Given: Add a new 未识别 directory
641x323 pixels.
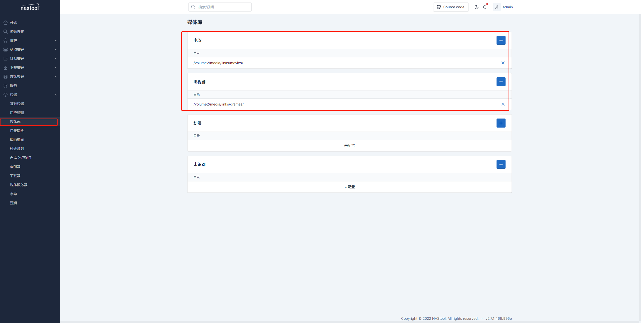Looking at the screenshot, I should [x=501, y=164].
